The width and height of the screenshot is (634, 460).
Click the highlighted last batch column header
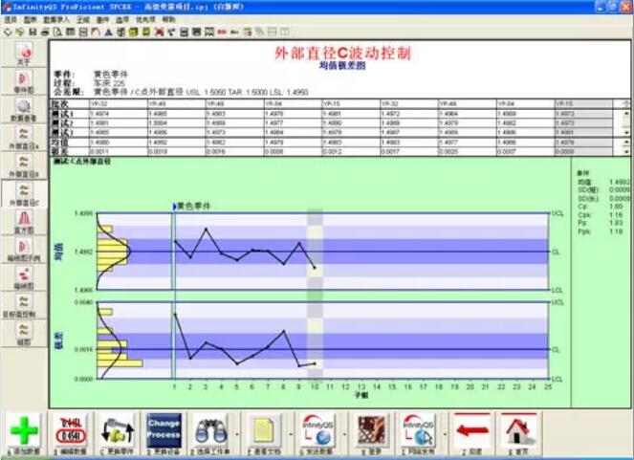click(583, 104)
